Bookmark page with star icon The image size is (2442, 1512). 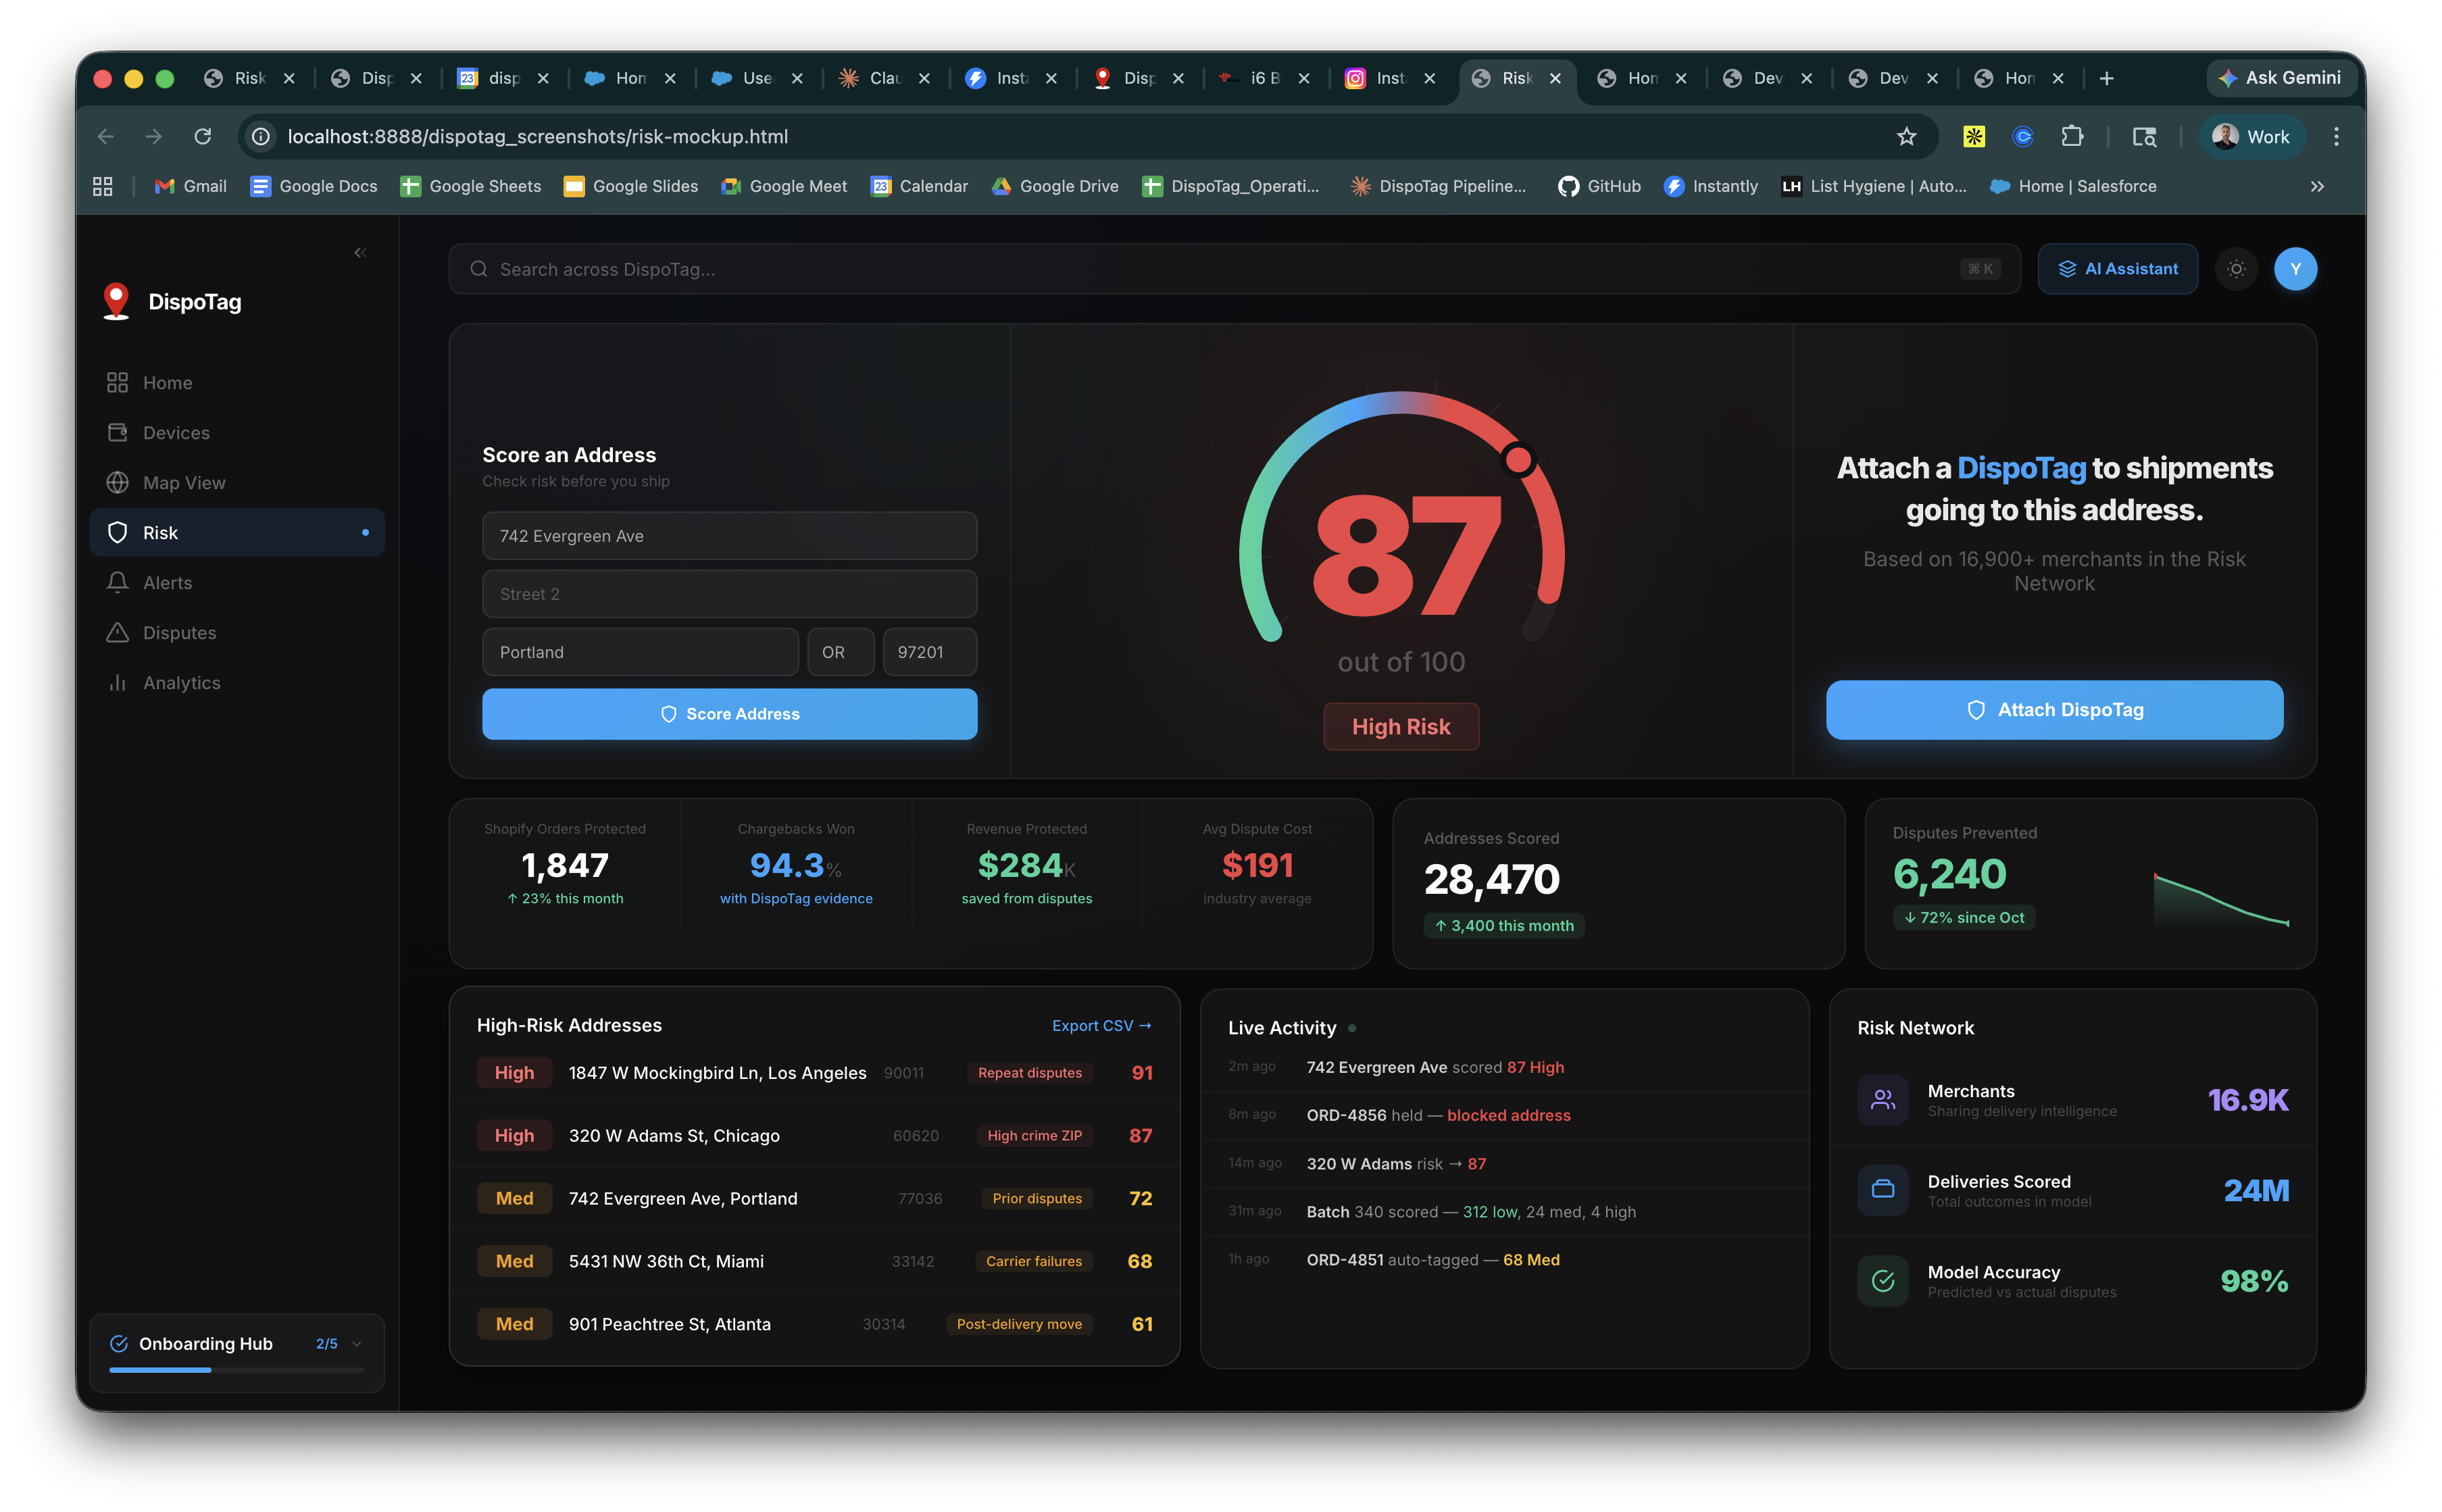[1906, 137]
